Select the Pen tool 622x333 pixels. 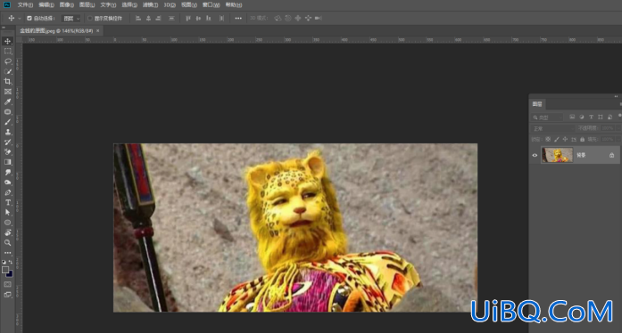pos(7,192)
